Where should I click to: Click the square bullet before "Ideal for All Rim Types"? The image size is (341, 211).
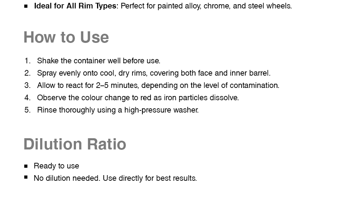(26, 6)
